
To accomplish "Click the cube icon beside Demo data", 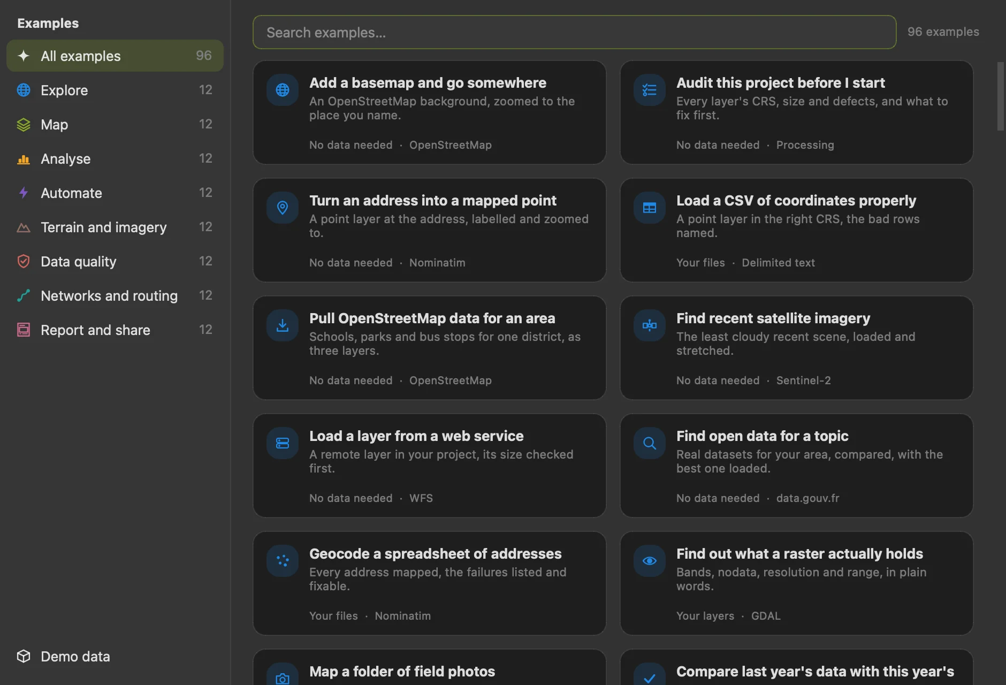I will pyautogui.click(x=24, y=656).
